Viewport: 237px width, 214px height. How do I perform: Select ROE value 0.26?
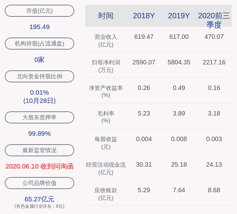click(x=144, y=88)
